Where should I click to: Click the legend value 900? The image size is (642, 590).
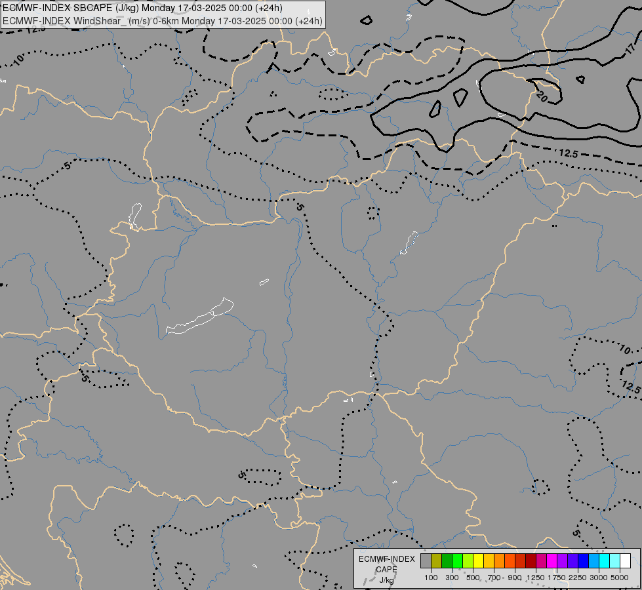click(515, 578)
